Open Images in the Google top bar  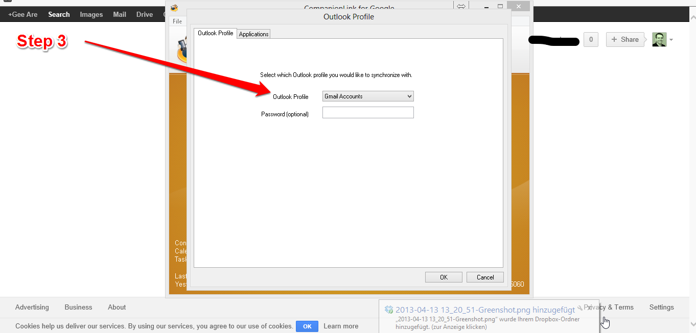tap(91, 14)
